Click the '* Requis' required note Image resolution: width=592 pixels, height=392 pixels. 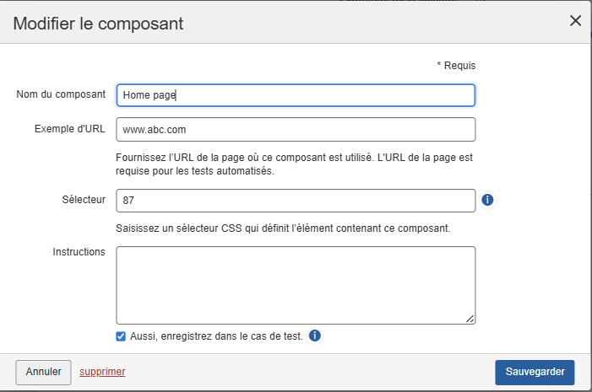[456, 66]
